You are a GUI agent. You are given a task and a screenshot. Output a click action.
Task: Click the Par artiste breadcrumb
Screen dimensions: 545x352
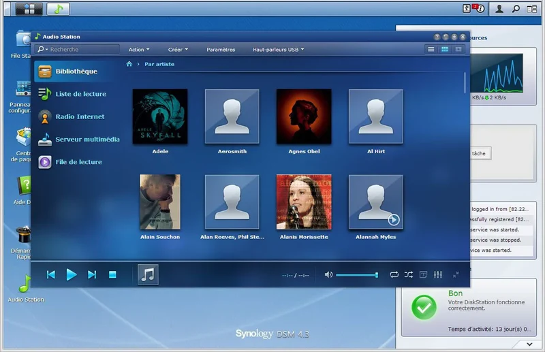tap(159, 64)
